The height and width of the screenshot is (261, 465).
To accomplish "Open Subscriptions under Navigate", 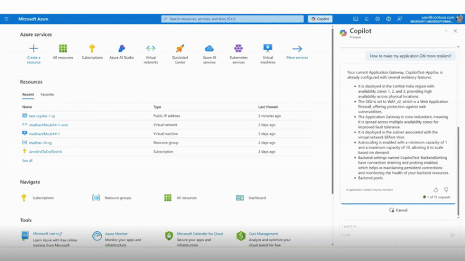I will (x=43, y=198).
